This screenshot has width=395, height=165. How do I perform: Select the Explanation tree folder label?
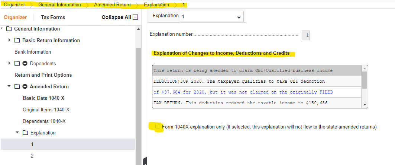point(43,133)
